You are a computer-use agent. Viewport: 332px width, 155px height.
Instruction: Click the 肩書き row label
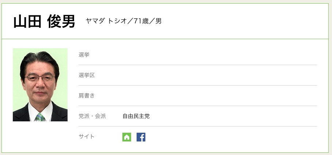[87, 96]
